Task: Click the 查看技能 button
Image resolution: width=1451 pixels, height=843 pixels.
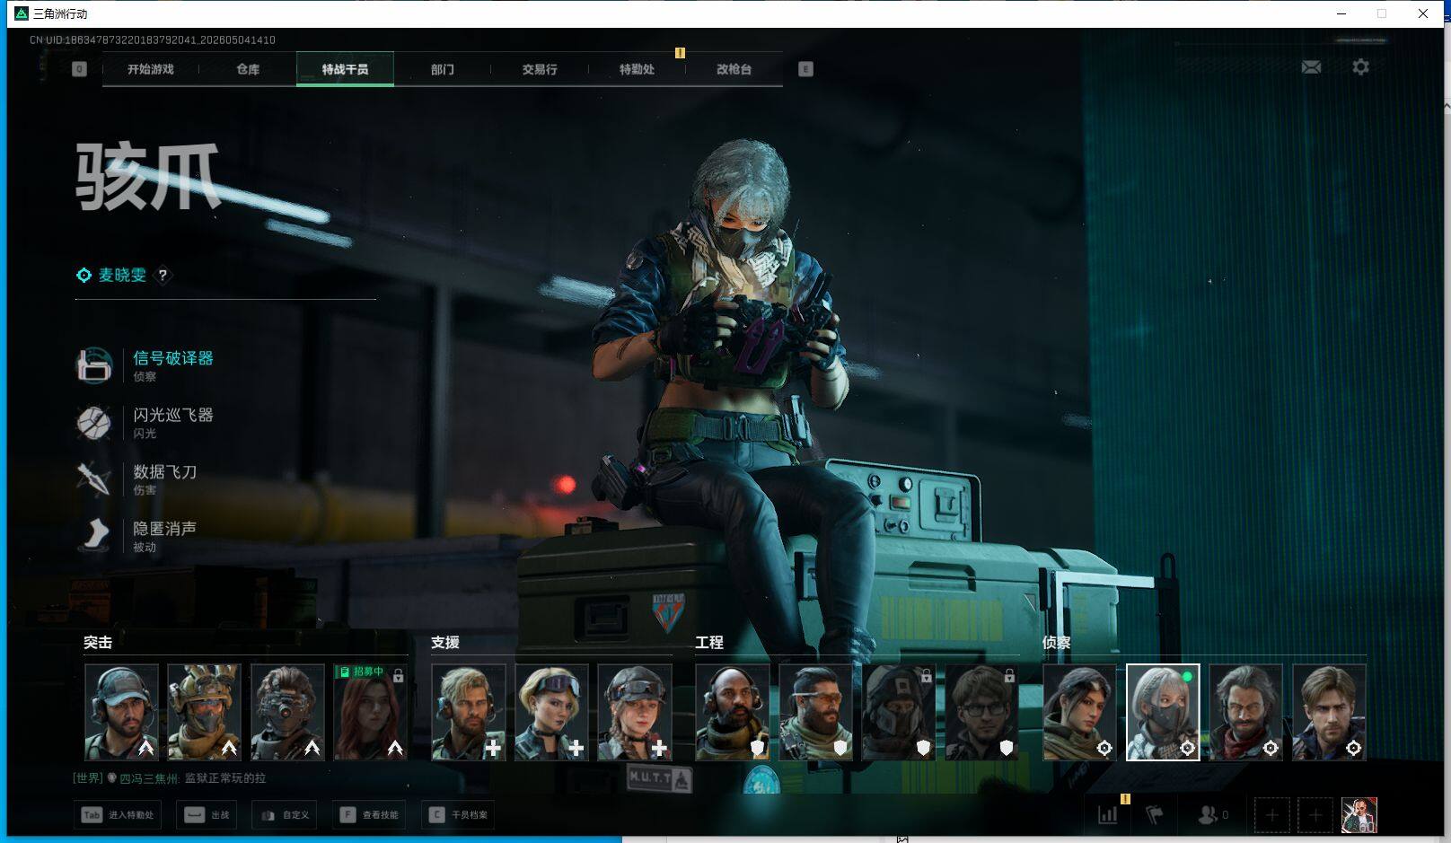Action: click(x=368, y=815)
